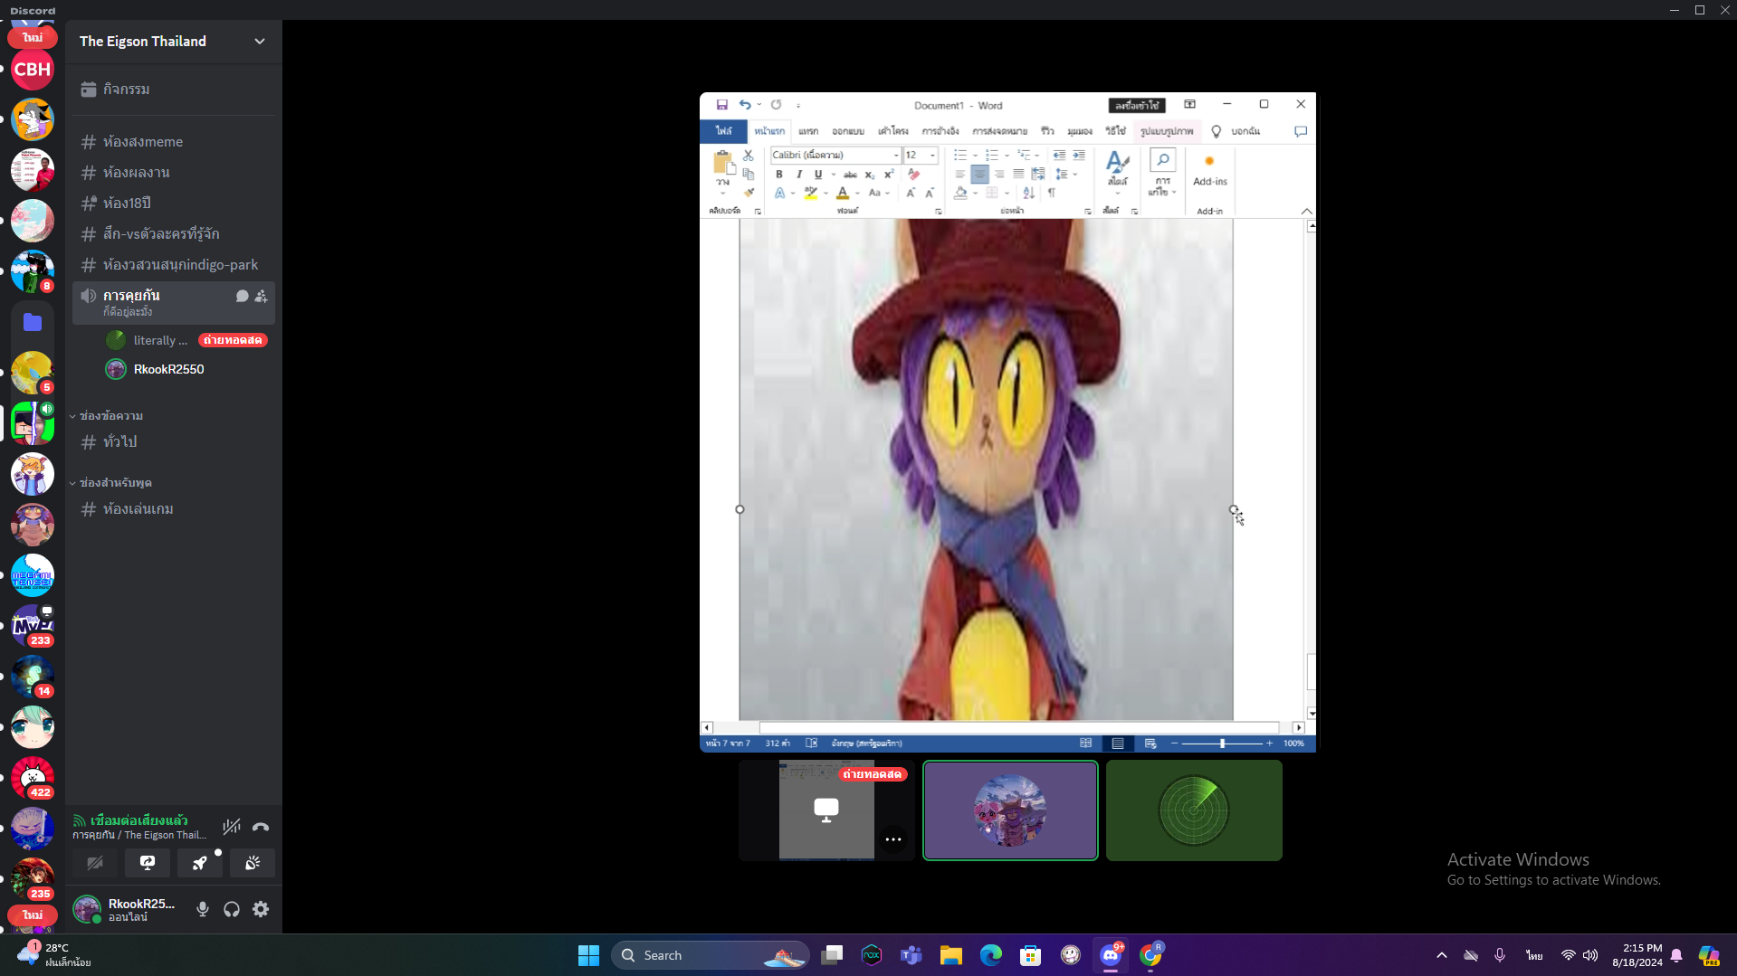The image size is (1737, 976).
Task: Open Discord user settings gear
Action: click(x=261, y=909)
